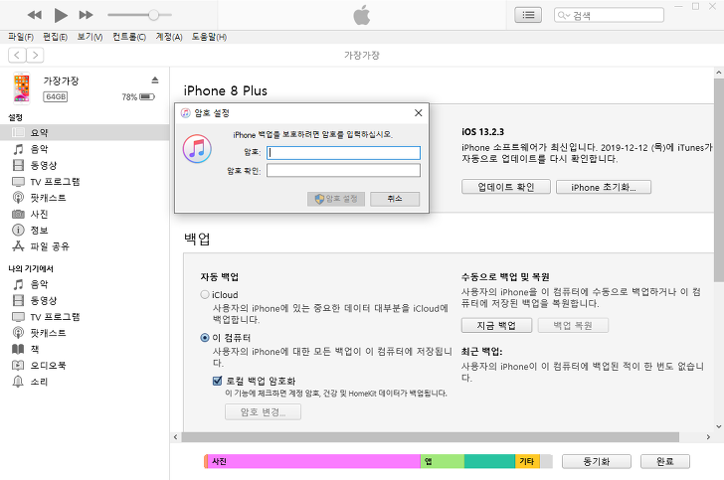Viewport: 724px width, 480px height.
Task: Open the 보기(V) menu
Action: 90,37
